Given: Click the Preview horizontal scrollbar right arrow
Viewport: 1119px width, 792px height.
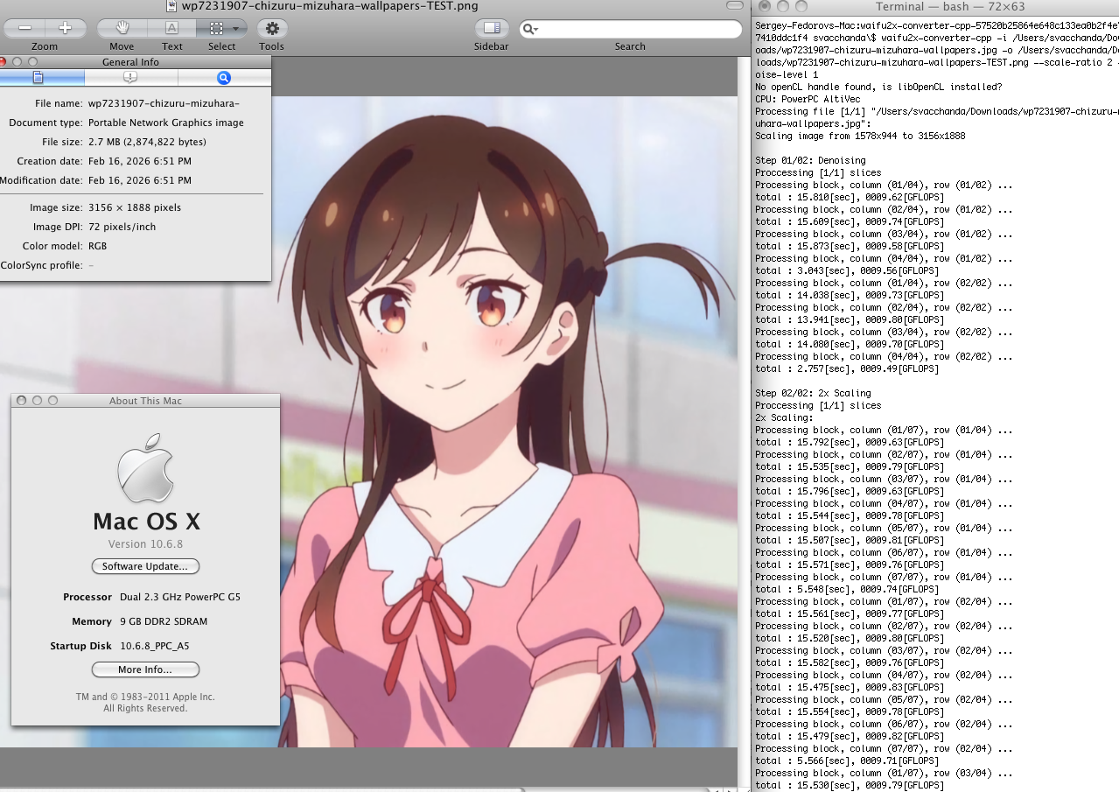Looking at the screenshot, I should point(731,788).
